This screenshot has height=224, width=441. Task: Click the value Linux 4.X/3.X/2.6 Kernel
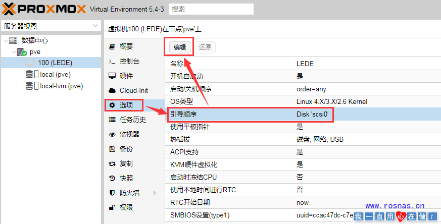click(x=332, y=101)
